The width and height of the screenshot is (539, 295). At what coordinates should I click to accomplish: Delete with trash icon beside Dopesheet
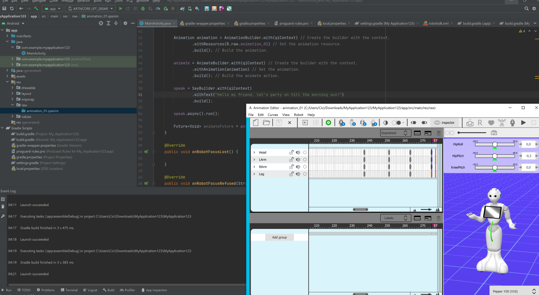pyautogui.click(x=438, y=133)
